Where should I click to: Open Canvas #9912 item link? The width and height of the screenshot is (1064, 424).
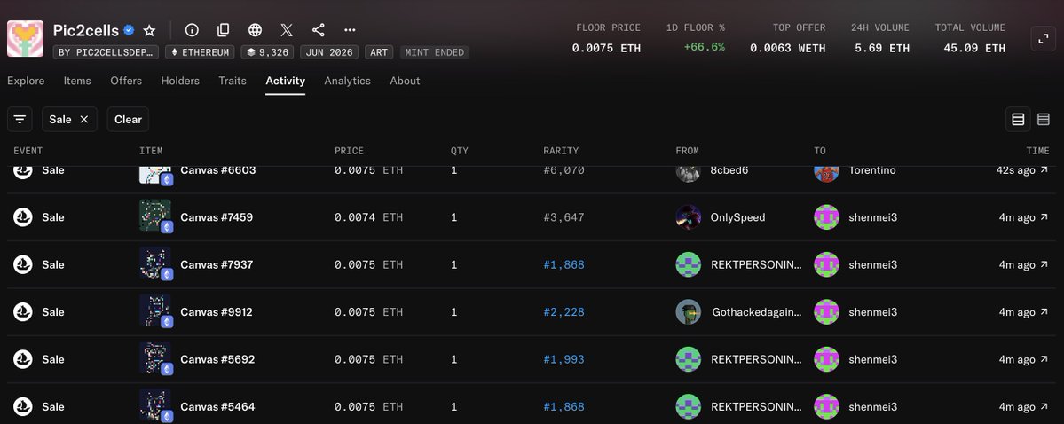217,312
